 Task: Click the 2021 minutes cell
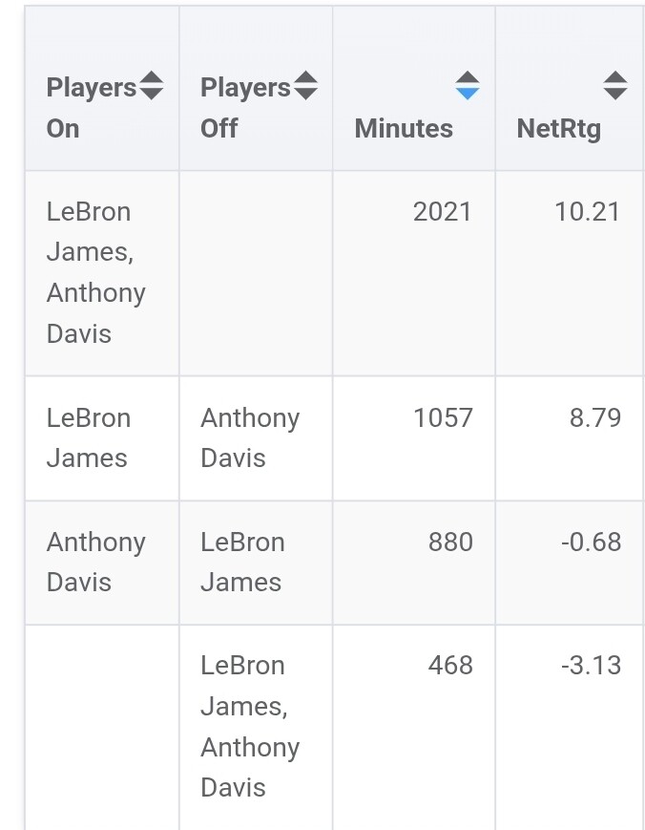442,212
